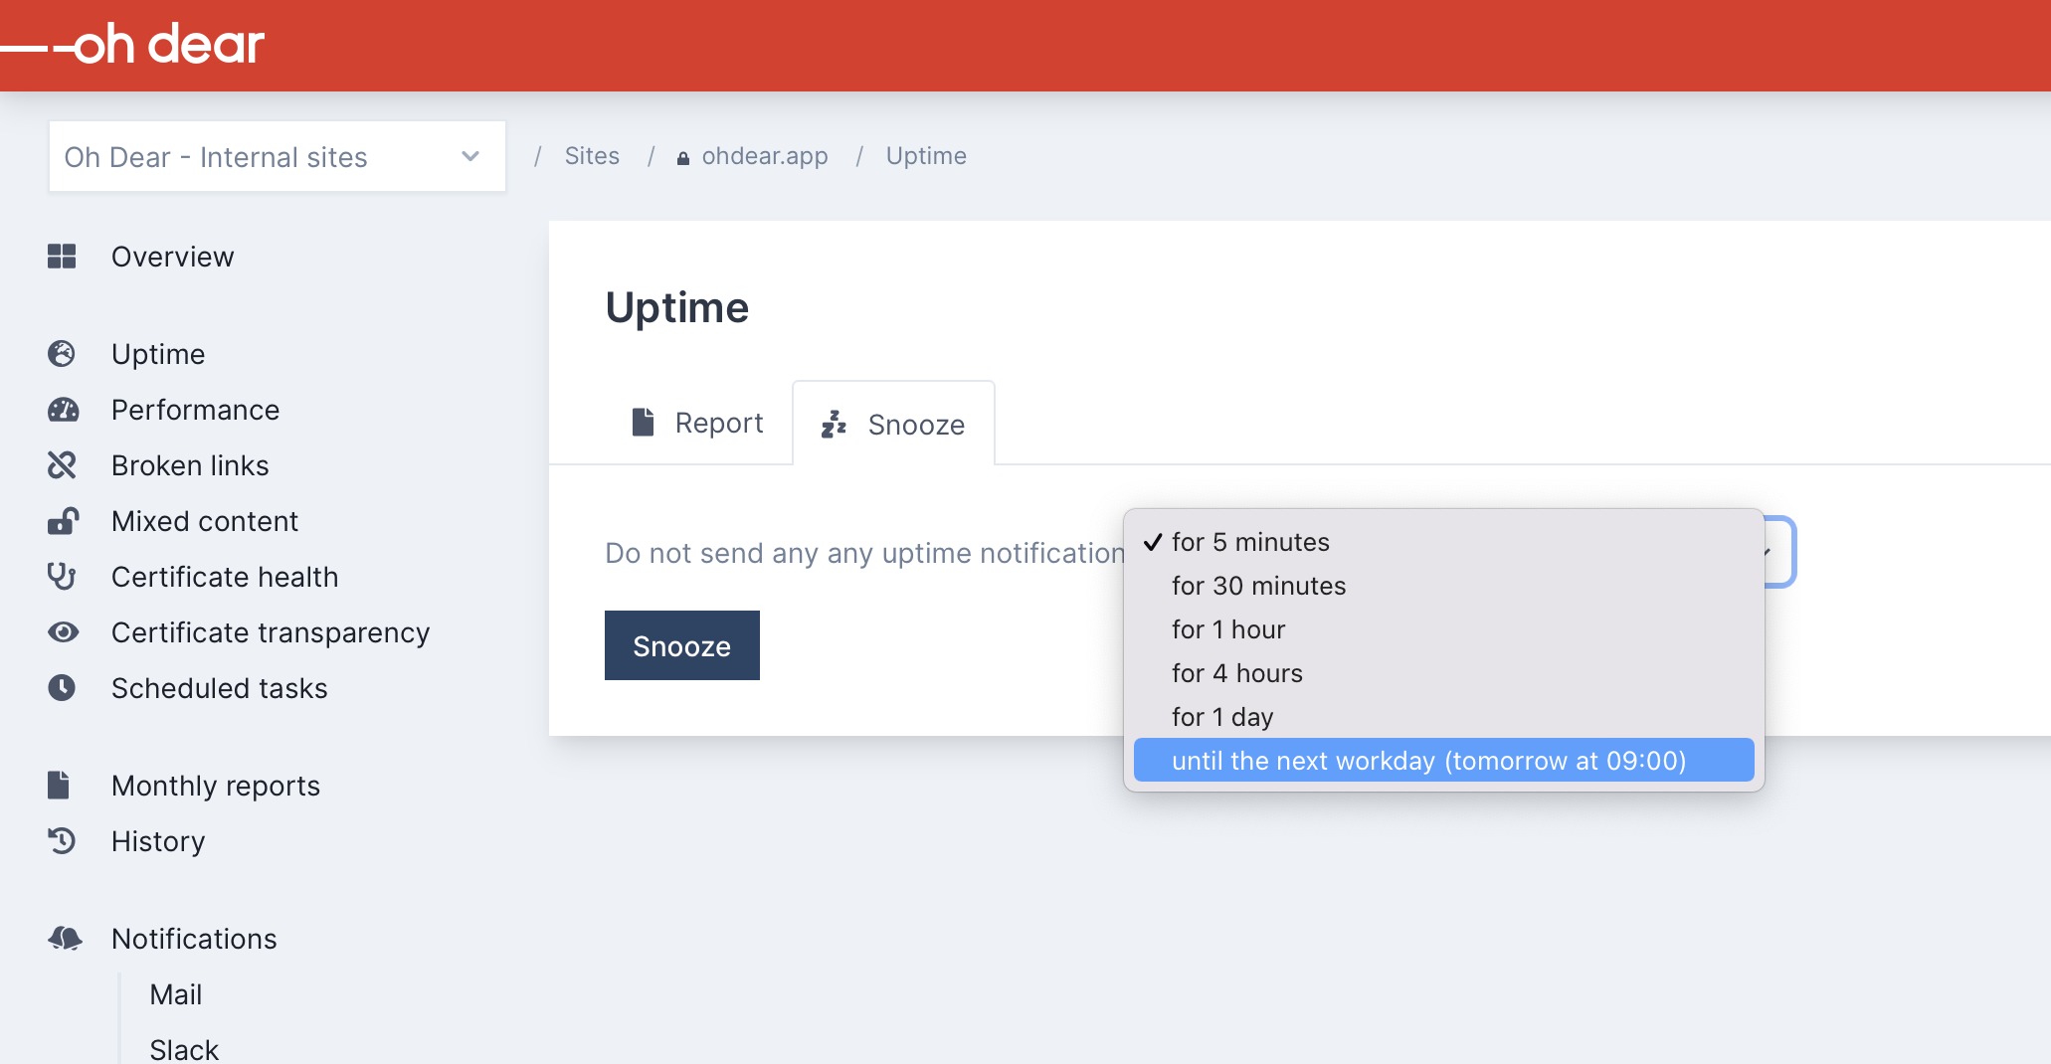Navigate to Performance in the sidebar

195,410
